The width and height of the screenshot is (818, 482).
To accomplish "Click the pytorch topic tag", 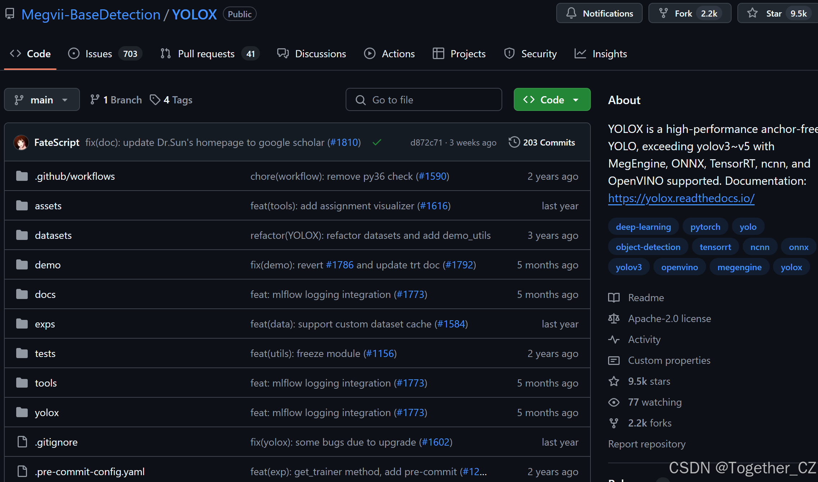I will (x=705, y=227).
